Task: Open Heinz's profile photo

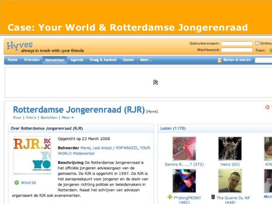Action: tap(230, 148)
